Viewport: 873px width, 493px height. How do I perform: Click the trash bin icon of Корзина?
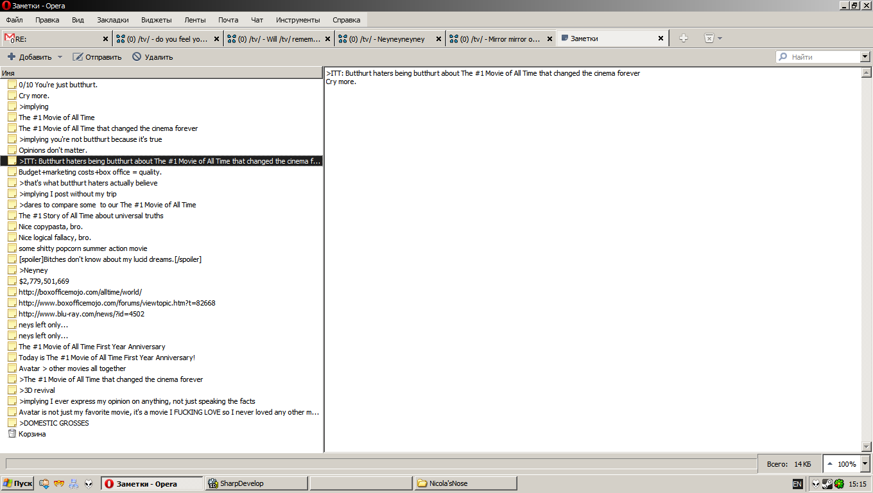[12, 434]
